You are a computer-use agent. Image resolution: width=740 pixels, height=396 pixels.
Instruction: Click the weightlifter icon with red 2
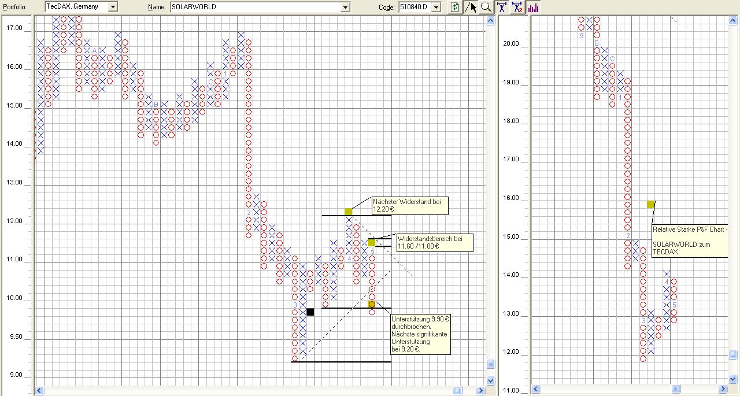click(517, 7)
